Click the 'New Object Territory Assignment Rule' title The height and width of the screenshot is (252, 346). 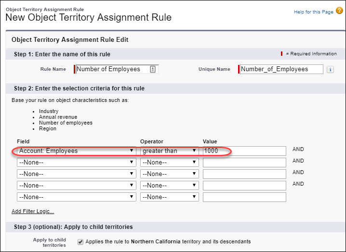click(88, 17)
